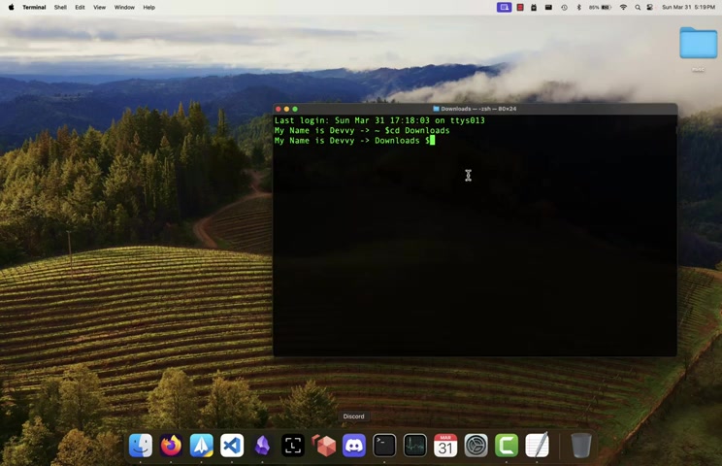The height and width of the screenshot is (466, 722).
Task: Click the purple screen-sharing menu bar icon
Action: 505,8
